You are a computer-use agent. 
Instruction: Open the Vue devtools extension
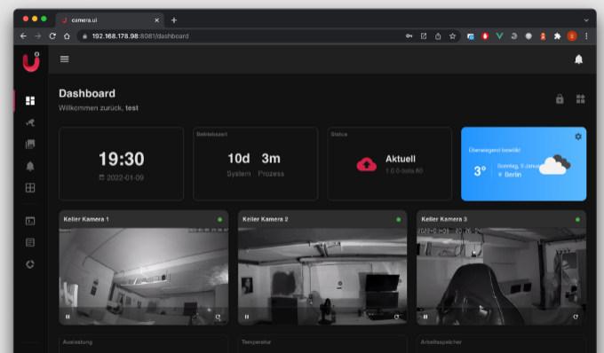499,36
